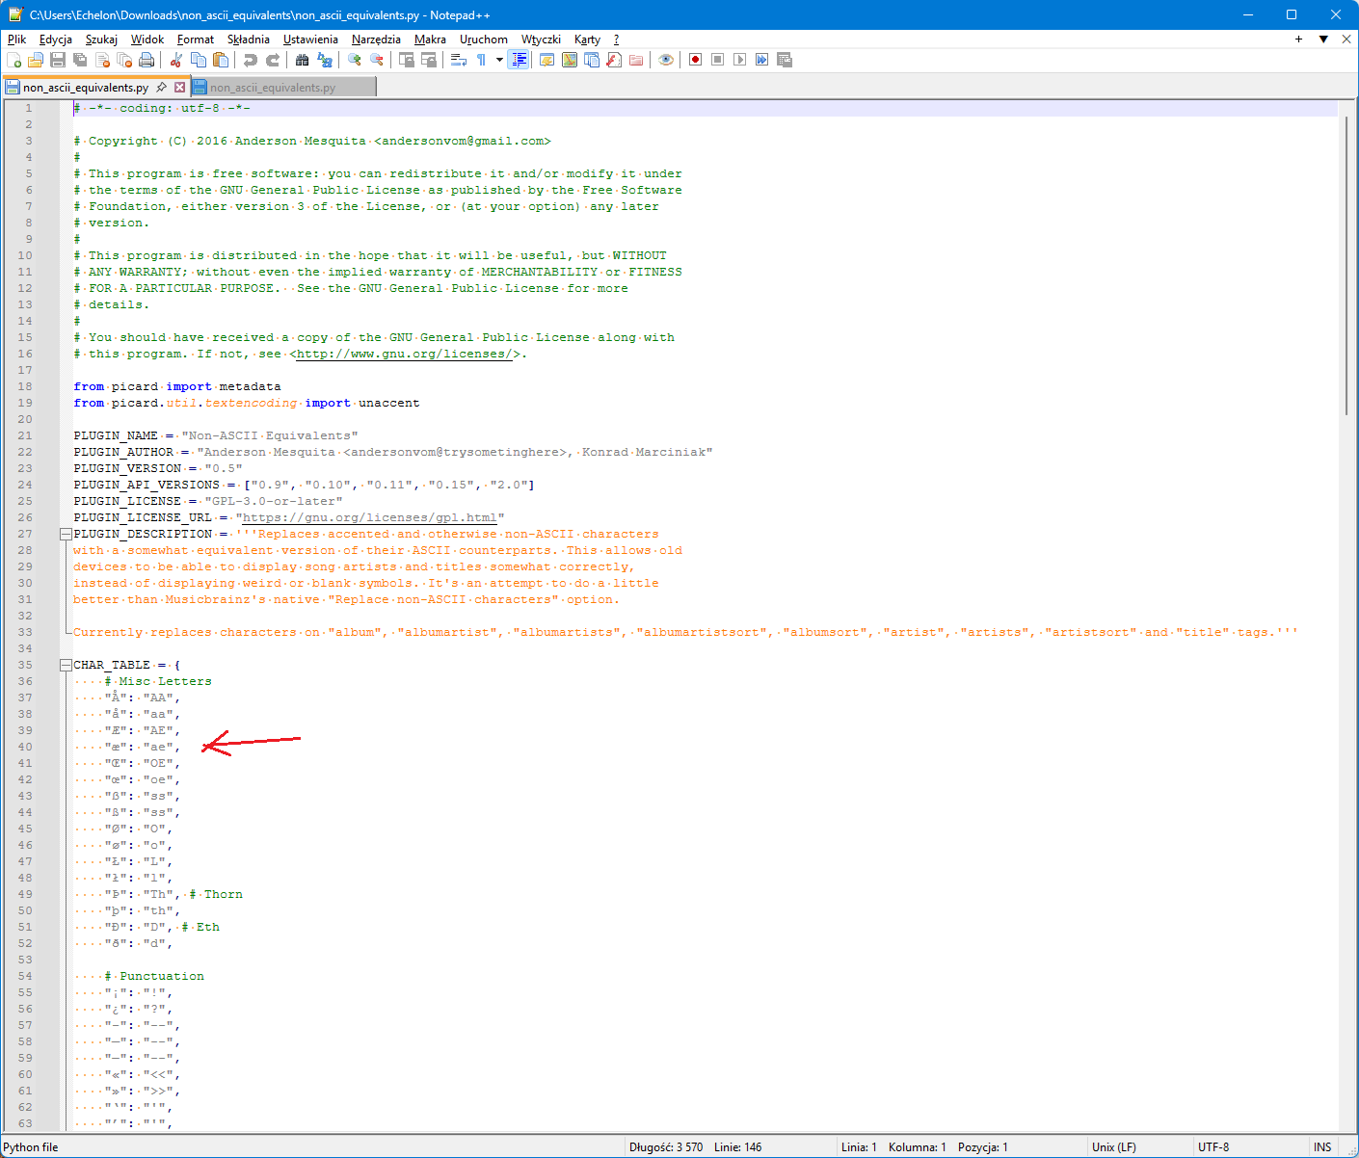Toggle show all characters pilcrow button

(481, 60)
